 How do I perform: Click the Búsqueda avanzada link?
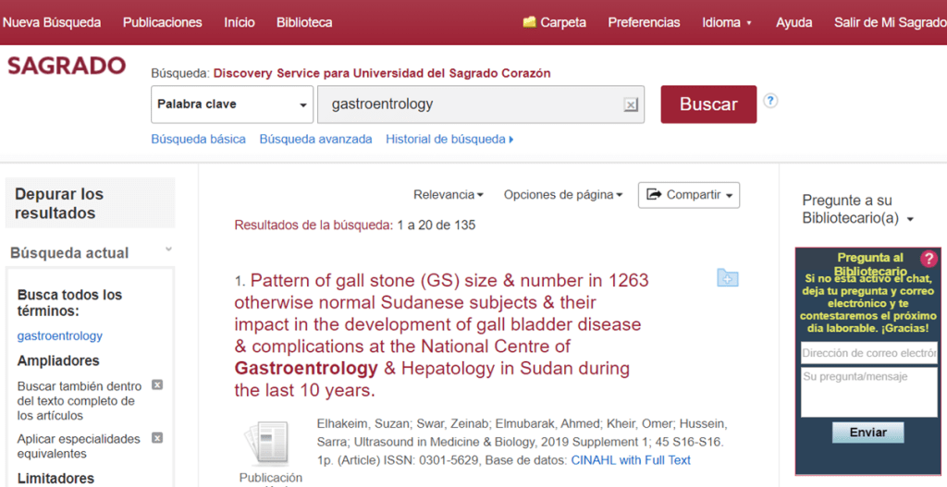click(x=315, y=140)
